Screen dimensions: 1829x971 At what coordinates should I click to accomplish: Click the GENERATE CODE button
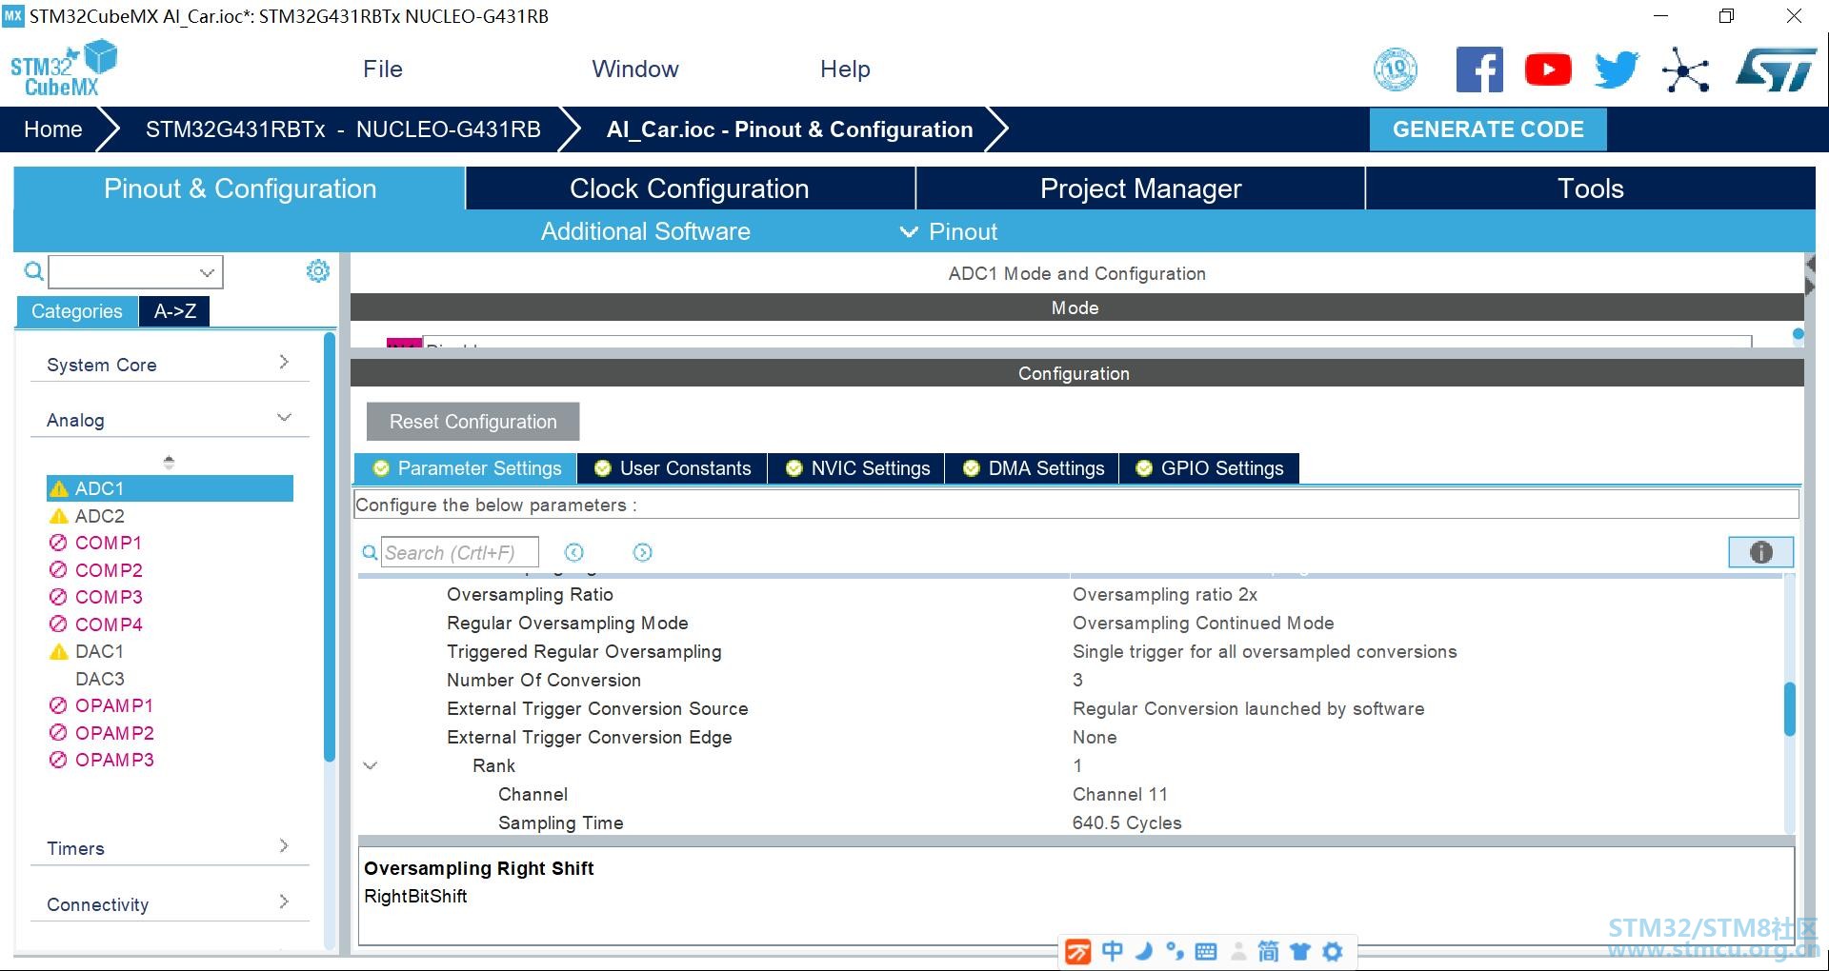point(1488,129)
